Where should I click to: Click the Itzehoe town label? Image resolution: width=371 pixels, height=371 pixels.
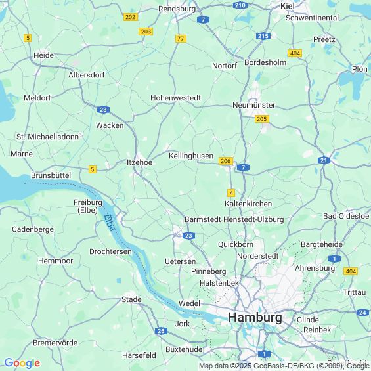[139, 162]
